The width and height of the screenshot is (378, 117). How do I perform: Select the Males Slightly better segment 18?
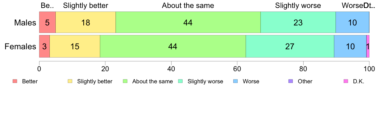coord(86,22)
